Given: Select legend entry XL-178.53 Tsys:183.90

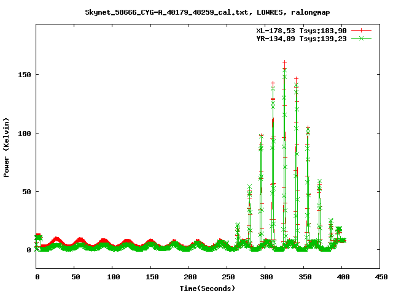Looking at the screenshot, I should [302, 31].
